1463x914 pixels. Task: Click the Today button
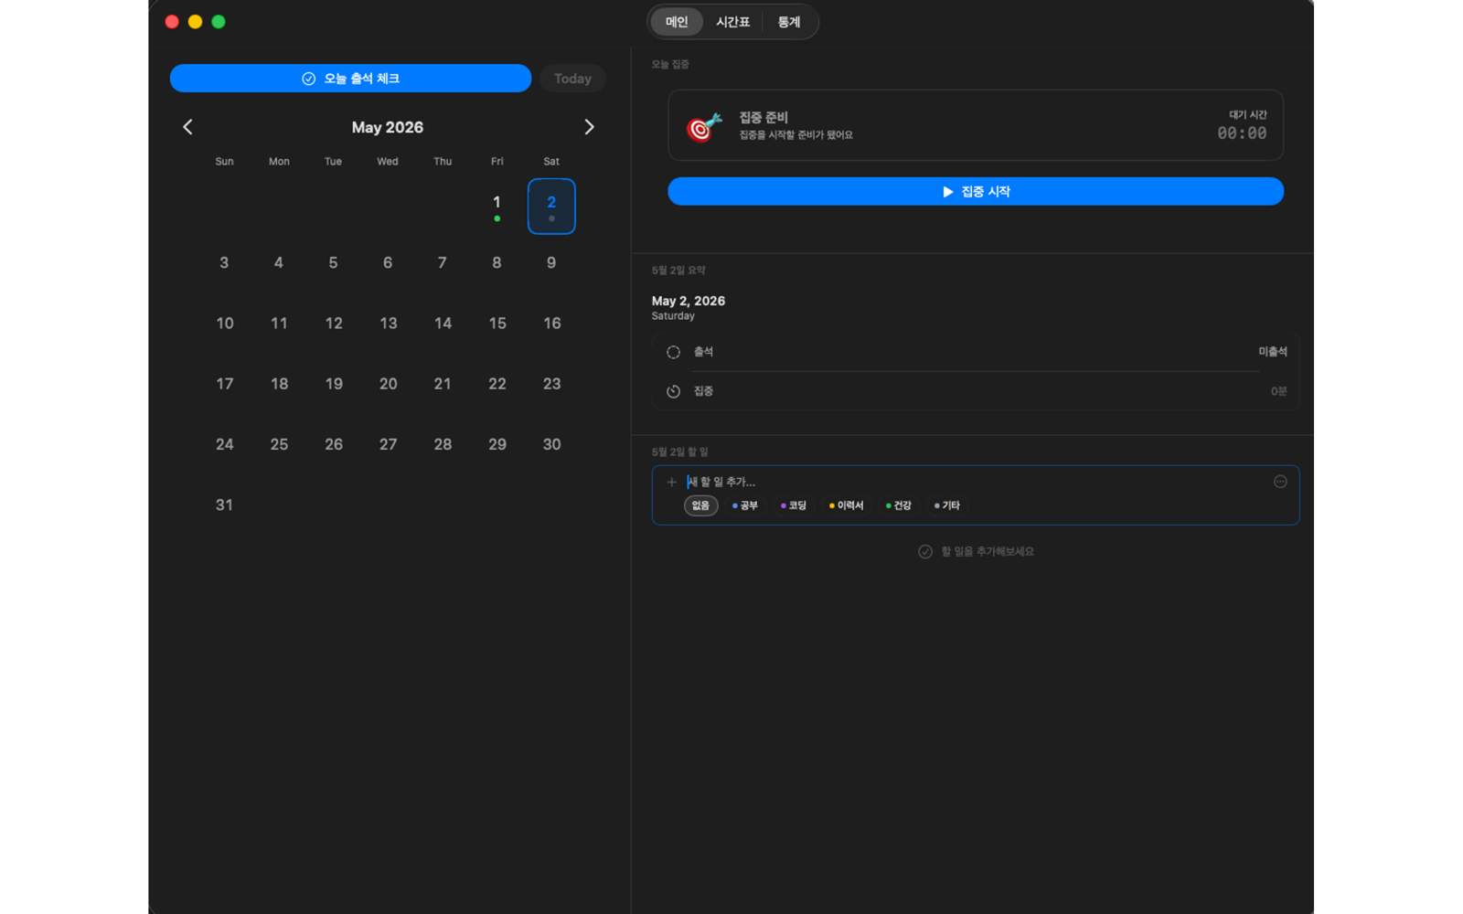point(572,79)
